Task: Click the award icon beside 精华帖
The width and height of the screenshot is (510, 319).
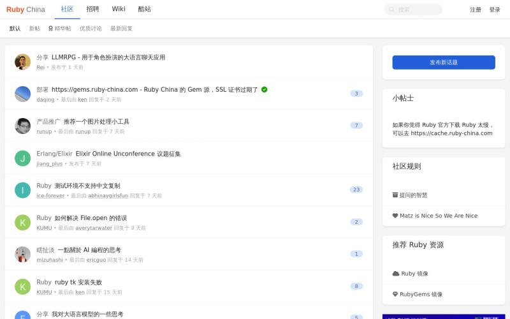Action: coord(50,28)
